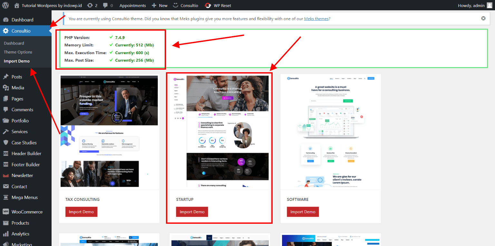Expand the + New menu in admin bar
The image size is (495, 246).
click(159, 5)
